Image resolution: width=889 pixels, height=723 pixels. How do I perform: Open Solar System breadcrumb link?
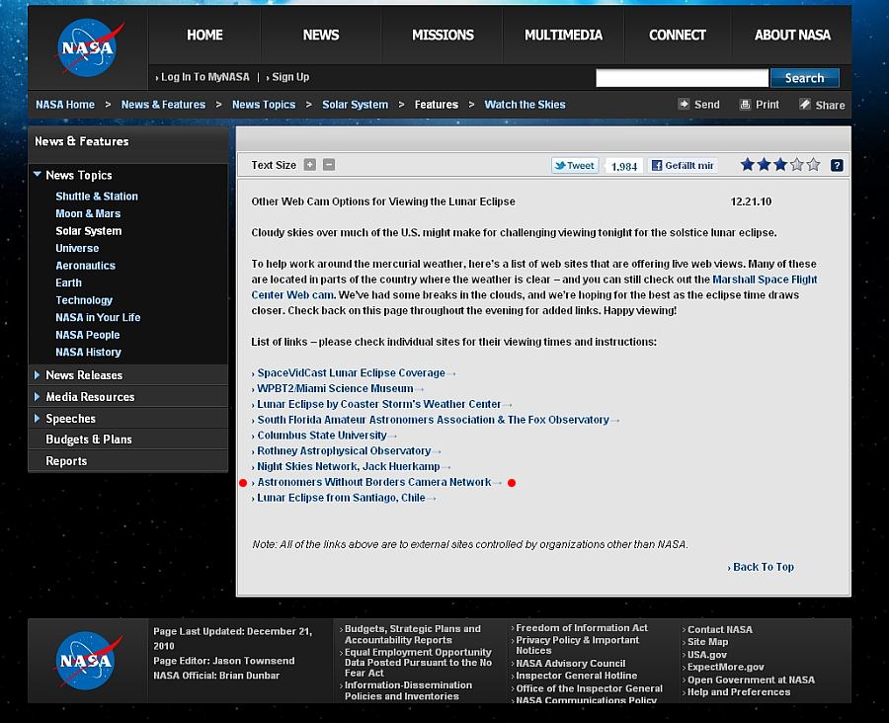tap(355, 105)
